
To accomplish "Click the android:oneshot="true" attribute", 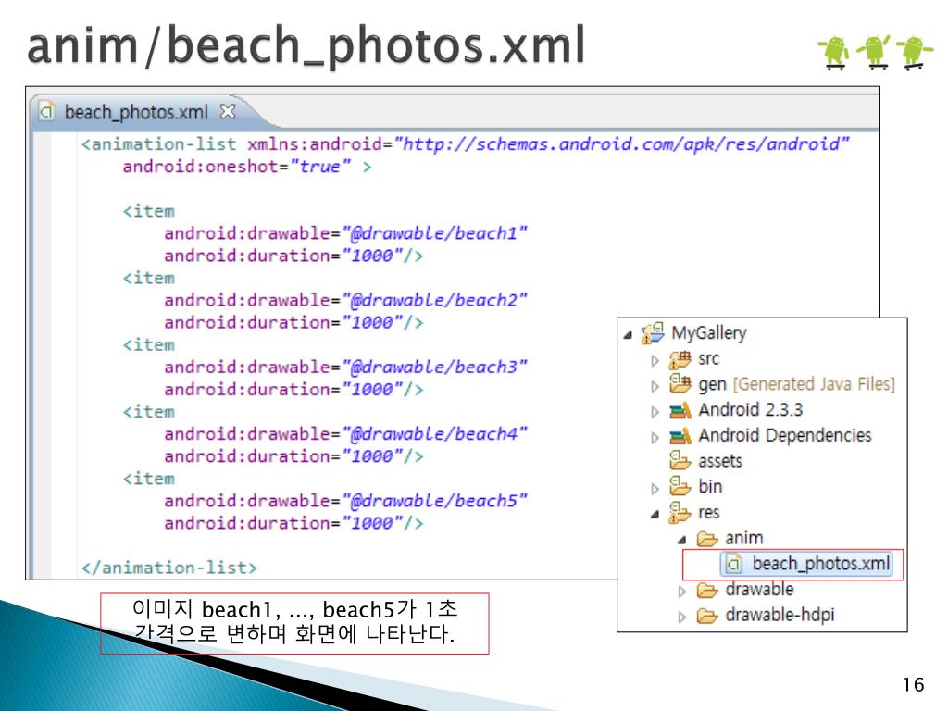I will pos(236,167).
